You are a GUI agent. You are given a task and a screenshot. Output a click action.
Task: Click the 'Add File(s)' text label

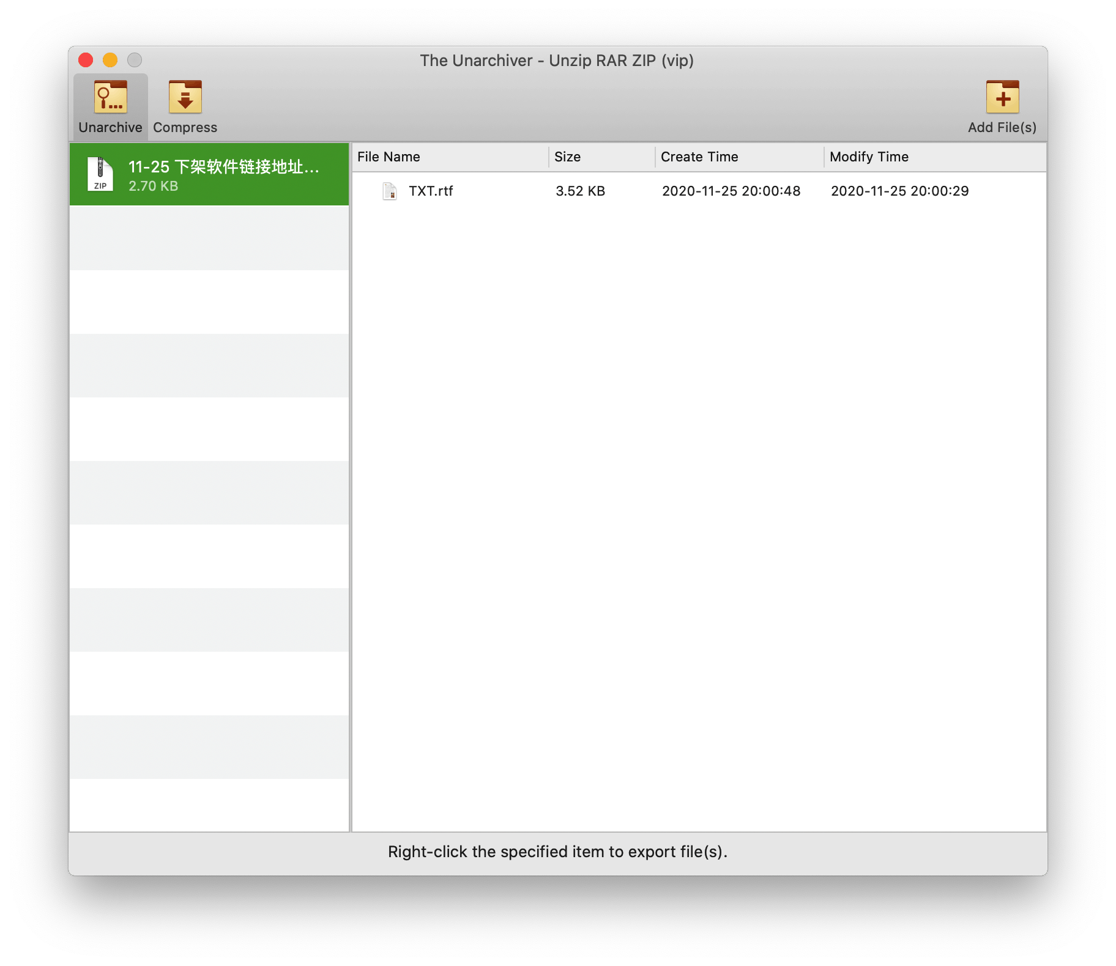tap(1002, 128)
